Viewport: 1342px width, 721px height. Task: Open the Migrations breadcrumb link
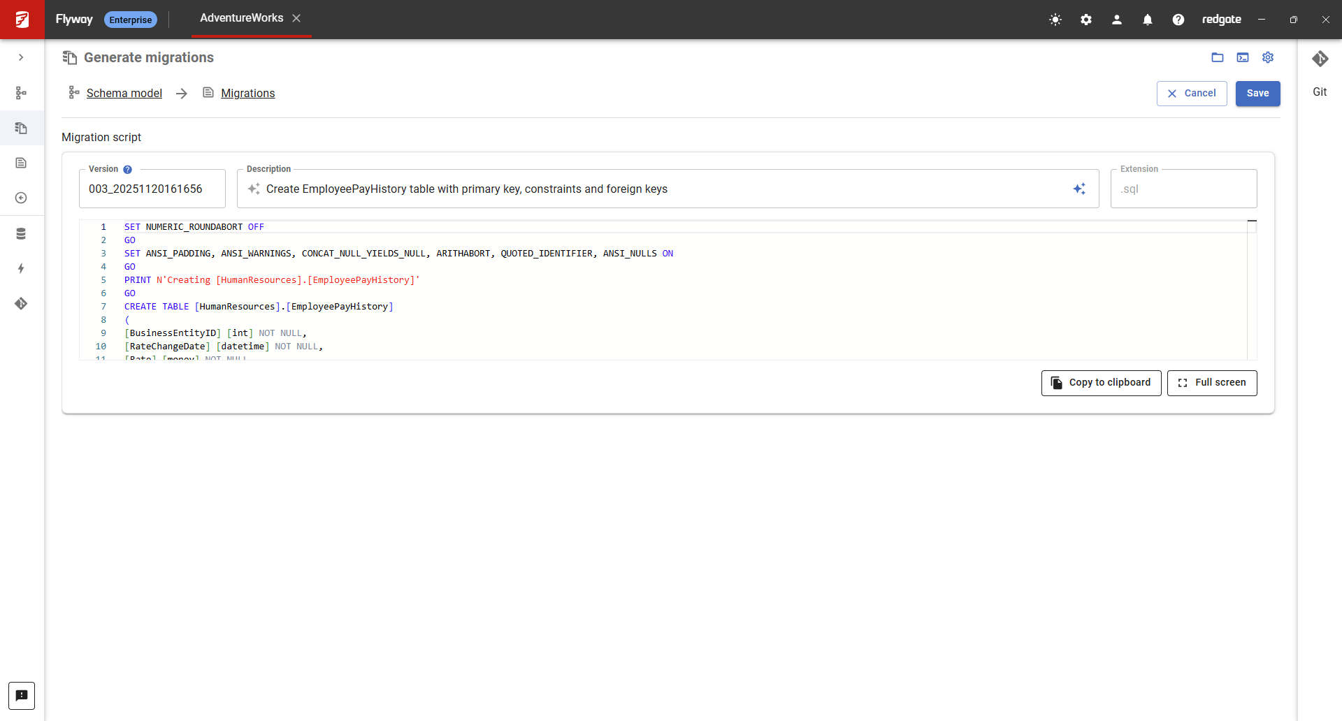pyautogui.click(x=247, y=93)
